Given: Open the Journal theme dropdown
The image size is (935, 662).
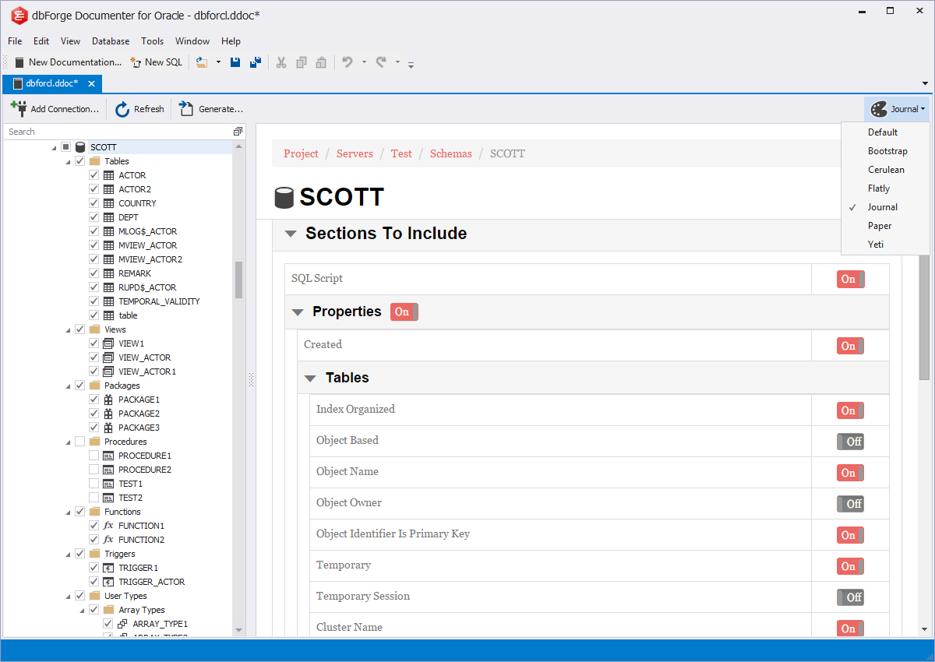Looking at the screenshot, I should click(898, 109).
